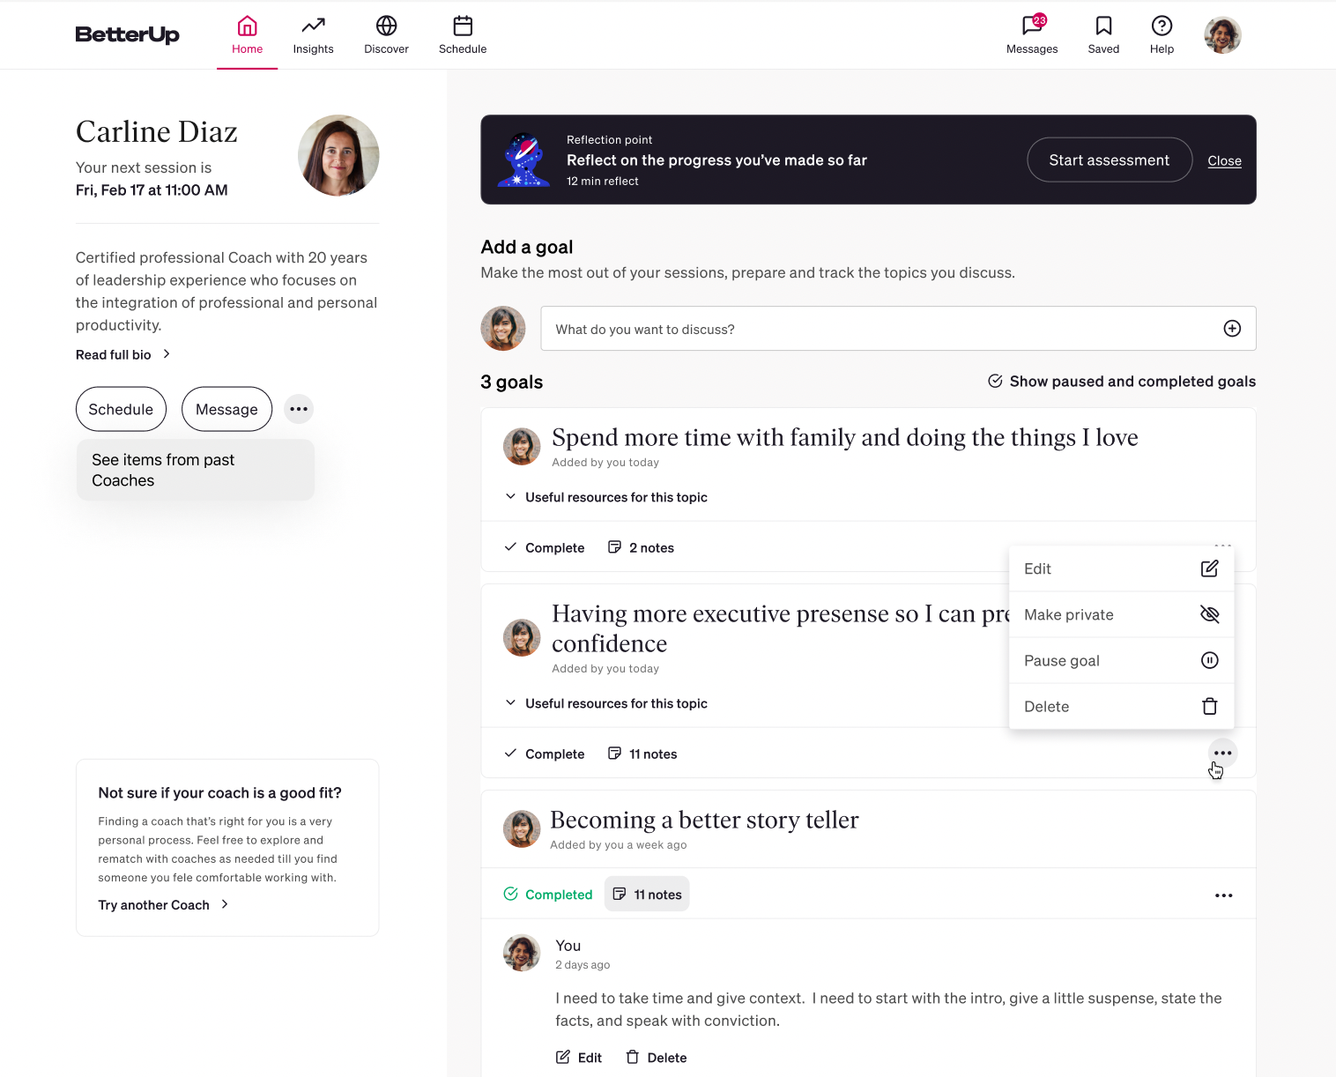Screen dimensions: 1336x1077
Task: Open the Schedule tab in top navigation
Action: [463, 35]
